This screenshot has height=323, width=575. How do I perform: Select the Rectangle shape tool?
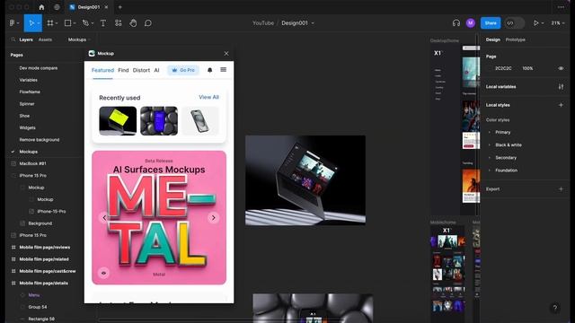point(67,23)
